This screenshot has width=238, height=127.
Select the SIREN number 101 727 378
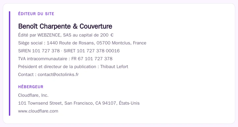(46, 51)
